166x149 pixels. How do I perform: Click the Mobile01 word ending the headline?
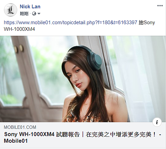(16, 141)
